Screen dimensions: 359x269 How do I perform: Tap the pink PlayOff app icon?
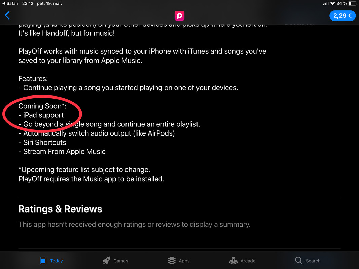(180, 16)
